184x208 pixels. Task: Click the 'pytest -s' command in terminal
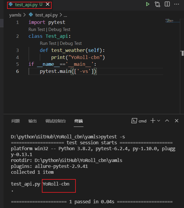[x=113, y=137]
